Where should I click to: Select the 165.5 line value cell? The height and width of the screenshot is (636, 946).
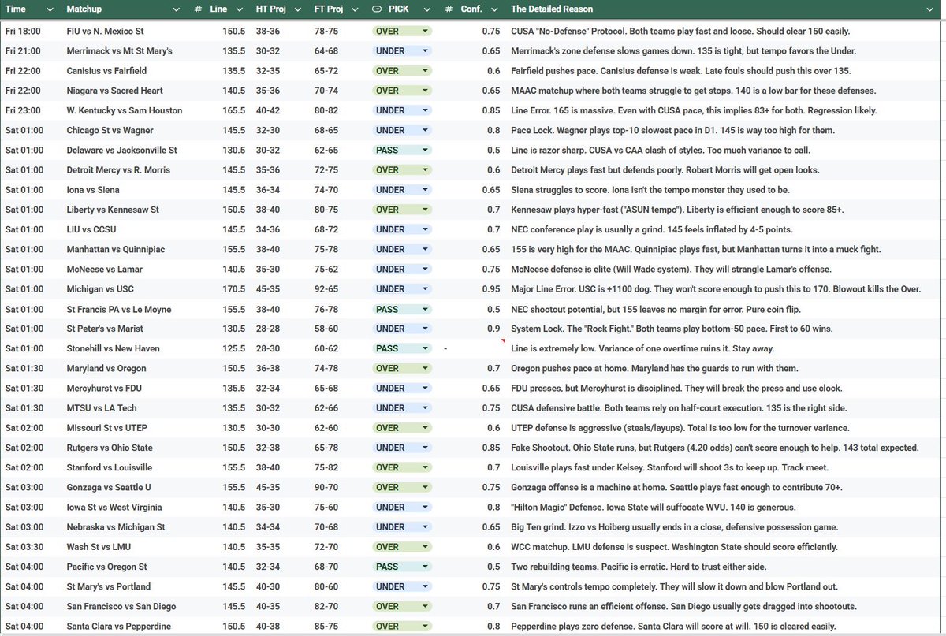click(x=222, y=110)
